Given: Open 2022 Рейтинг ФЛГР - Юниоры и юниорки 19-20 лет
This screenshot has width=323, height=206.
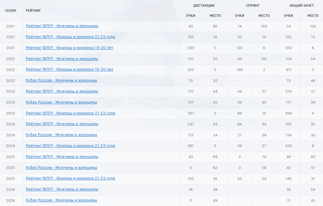Looking at the screenshot, I should [70, 69].
